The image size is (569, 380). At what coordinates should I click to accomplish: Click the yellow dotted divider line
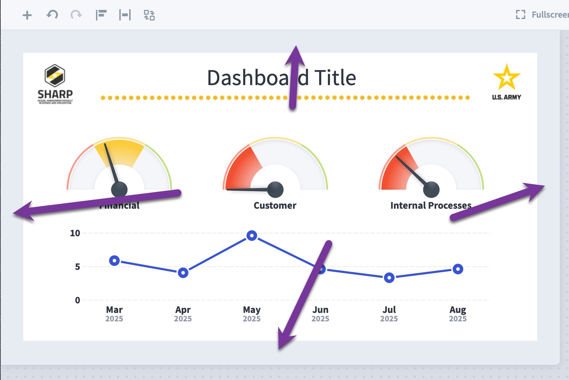285,97
